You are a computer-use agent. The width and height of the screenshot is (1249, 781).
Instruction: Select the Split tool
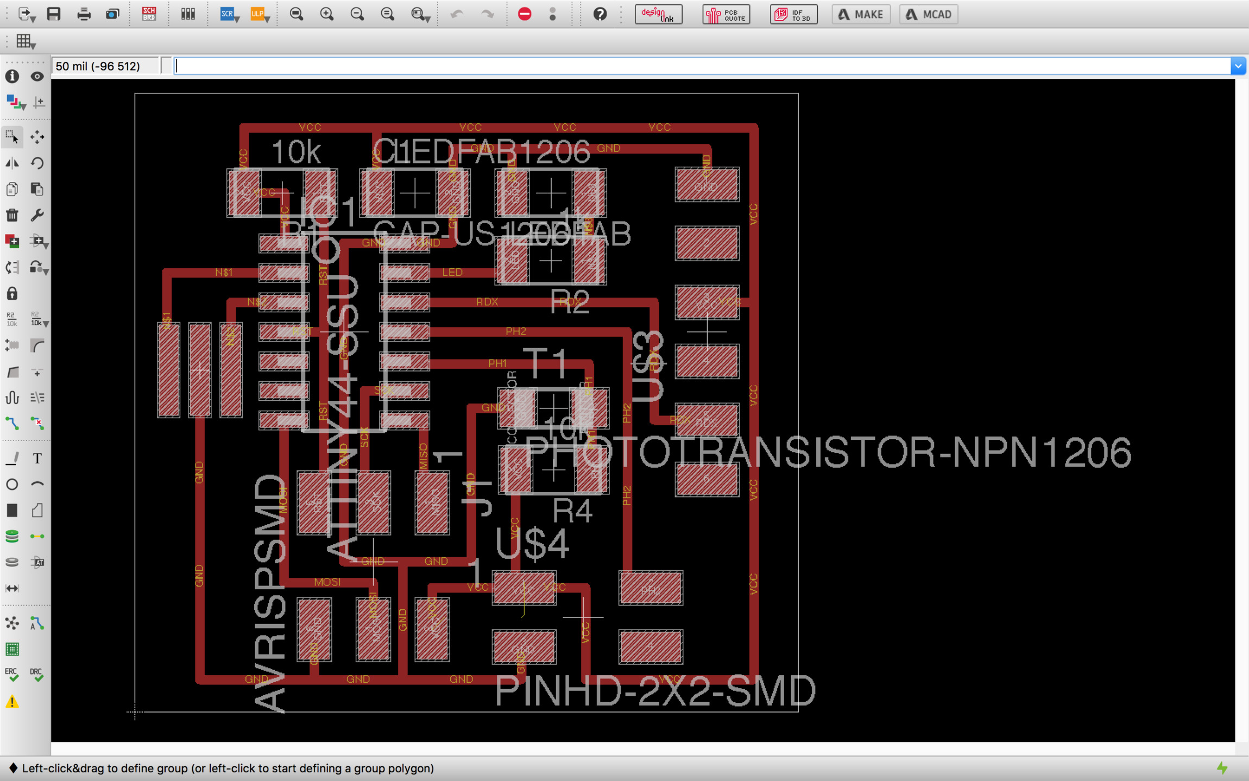click(x=12, y=371)
